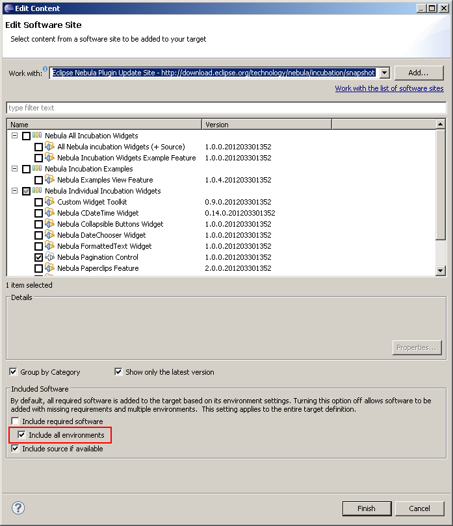Toggle the Group by Category checkbox

point(14,371)
